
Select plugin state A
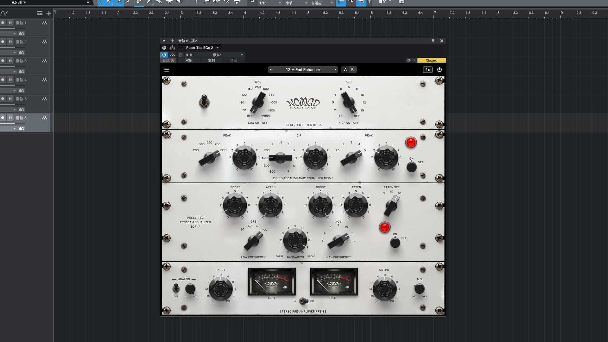345,70
